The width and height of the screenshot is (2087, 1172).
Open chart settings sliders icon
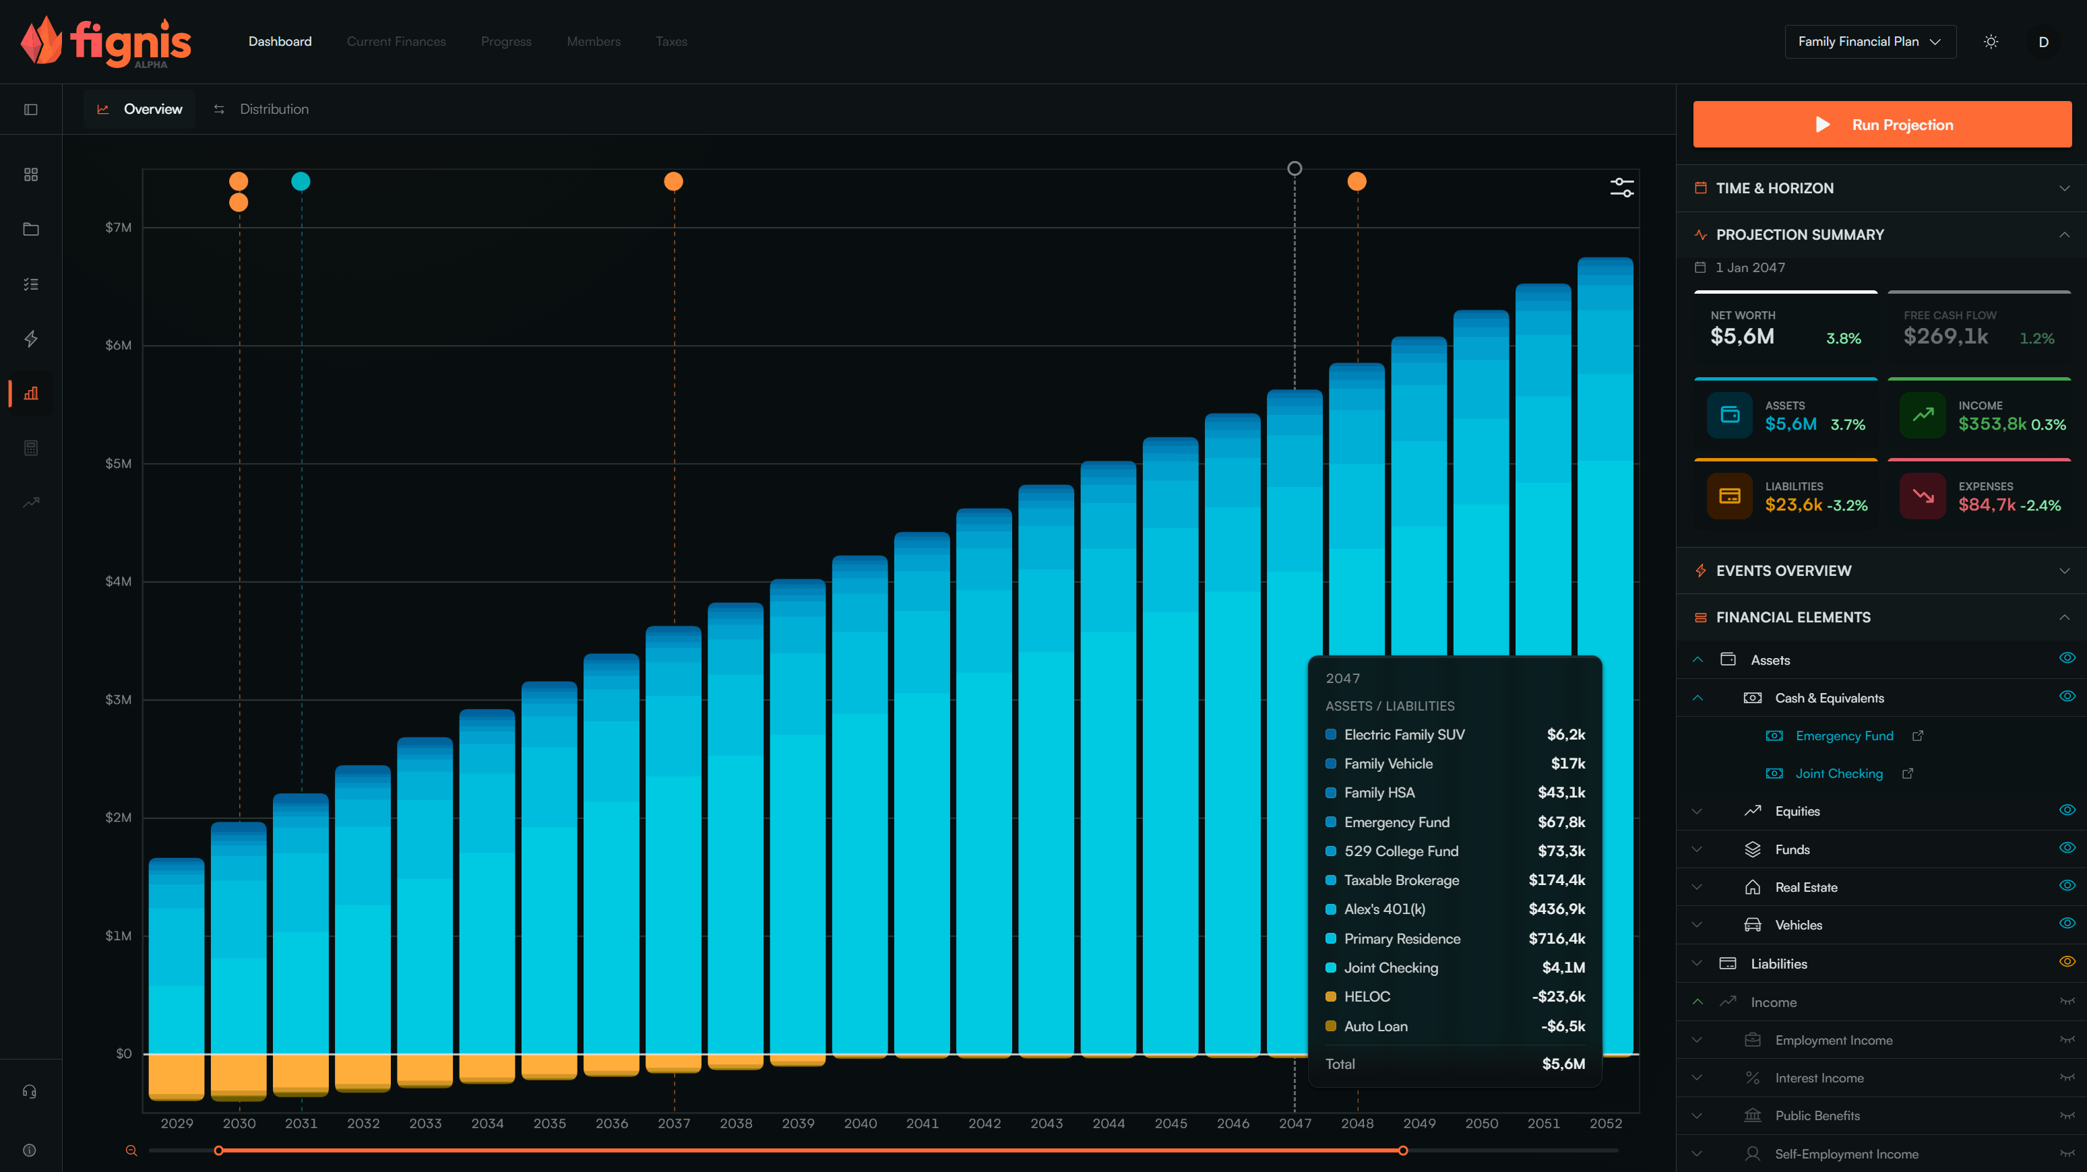click(1622, 188)
